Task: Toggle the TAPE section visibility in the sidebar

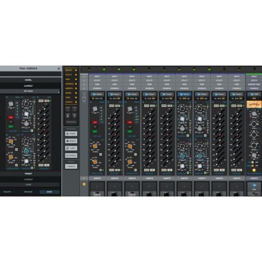Action: click(71, 79)
